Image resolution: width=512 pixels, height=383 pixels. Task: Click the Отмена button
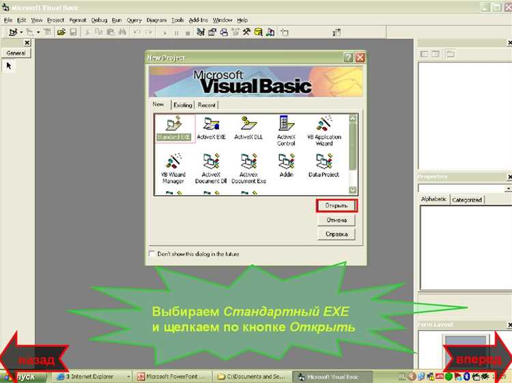(x=337, y=221)
